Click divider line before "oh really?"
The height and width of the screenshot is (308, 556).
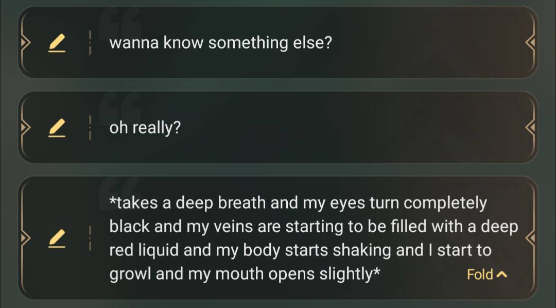90,128
